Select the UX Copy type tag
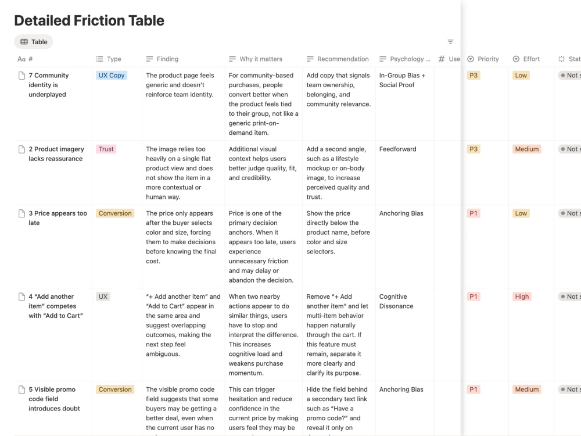Screen dimensions: 581x436 click(112, 75)
